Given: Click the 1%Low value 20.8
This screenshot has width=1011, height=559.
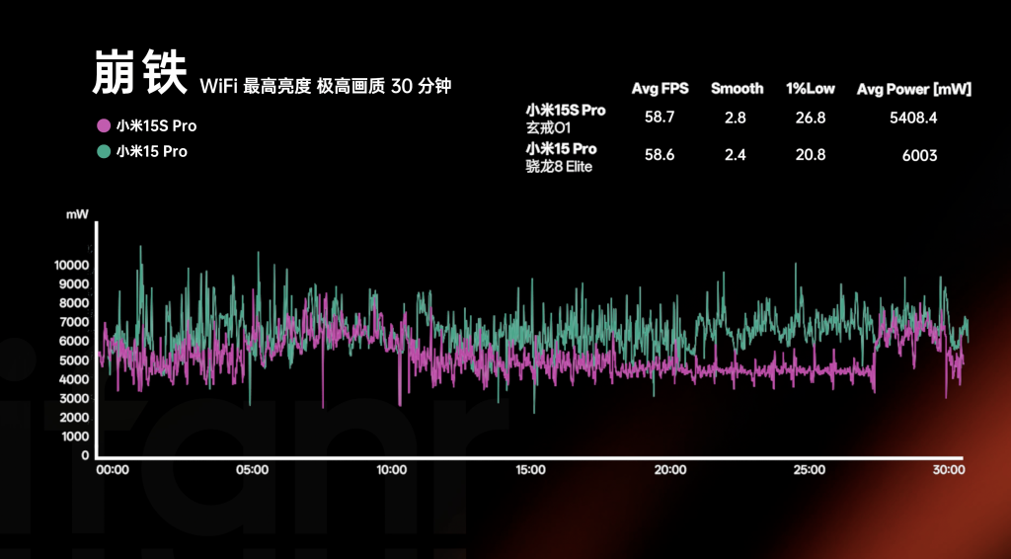Looking at the screenshot, I should (x=811, y=155).
